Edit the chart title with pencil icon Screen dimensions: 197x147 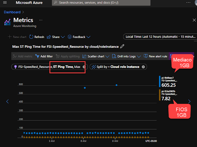(x=122, y=46)
